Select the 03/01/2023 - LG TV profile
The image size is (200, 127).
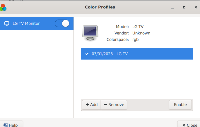tap(137, 54)
